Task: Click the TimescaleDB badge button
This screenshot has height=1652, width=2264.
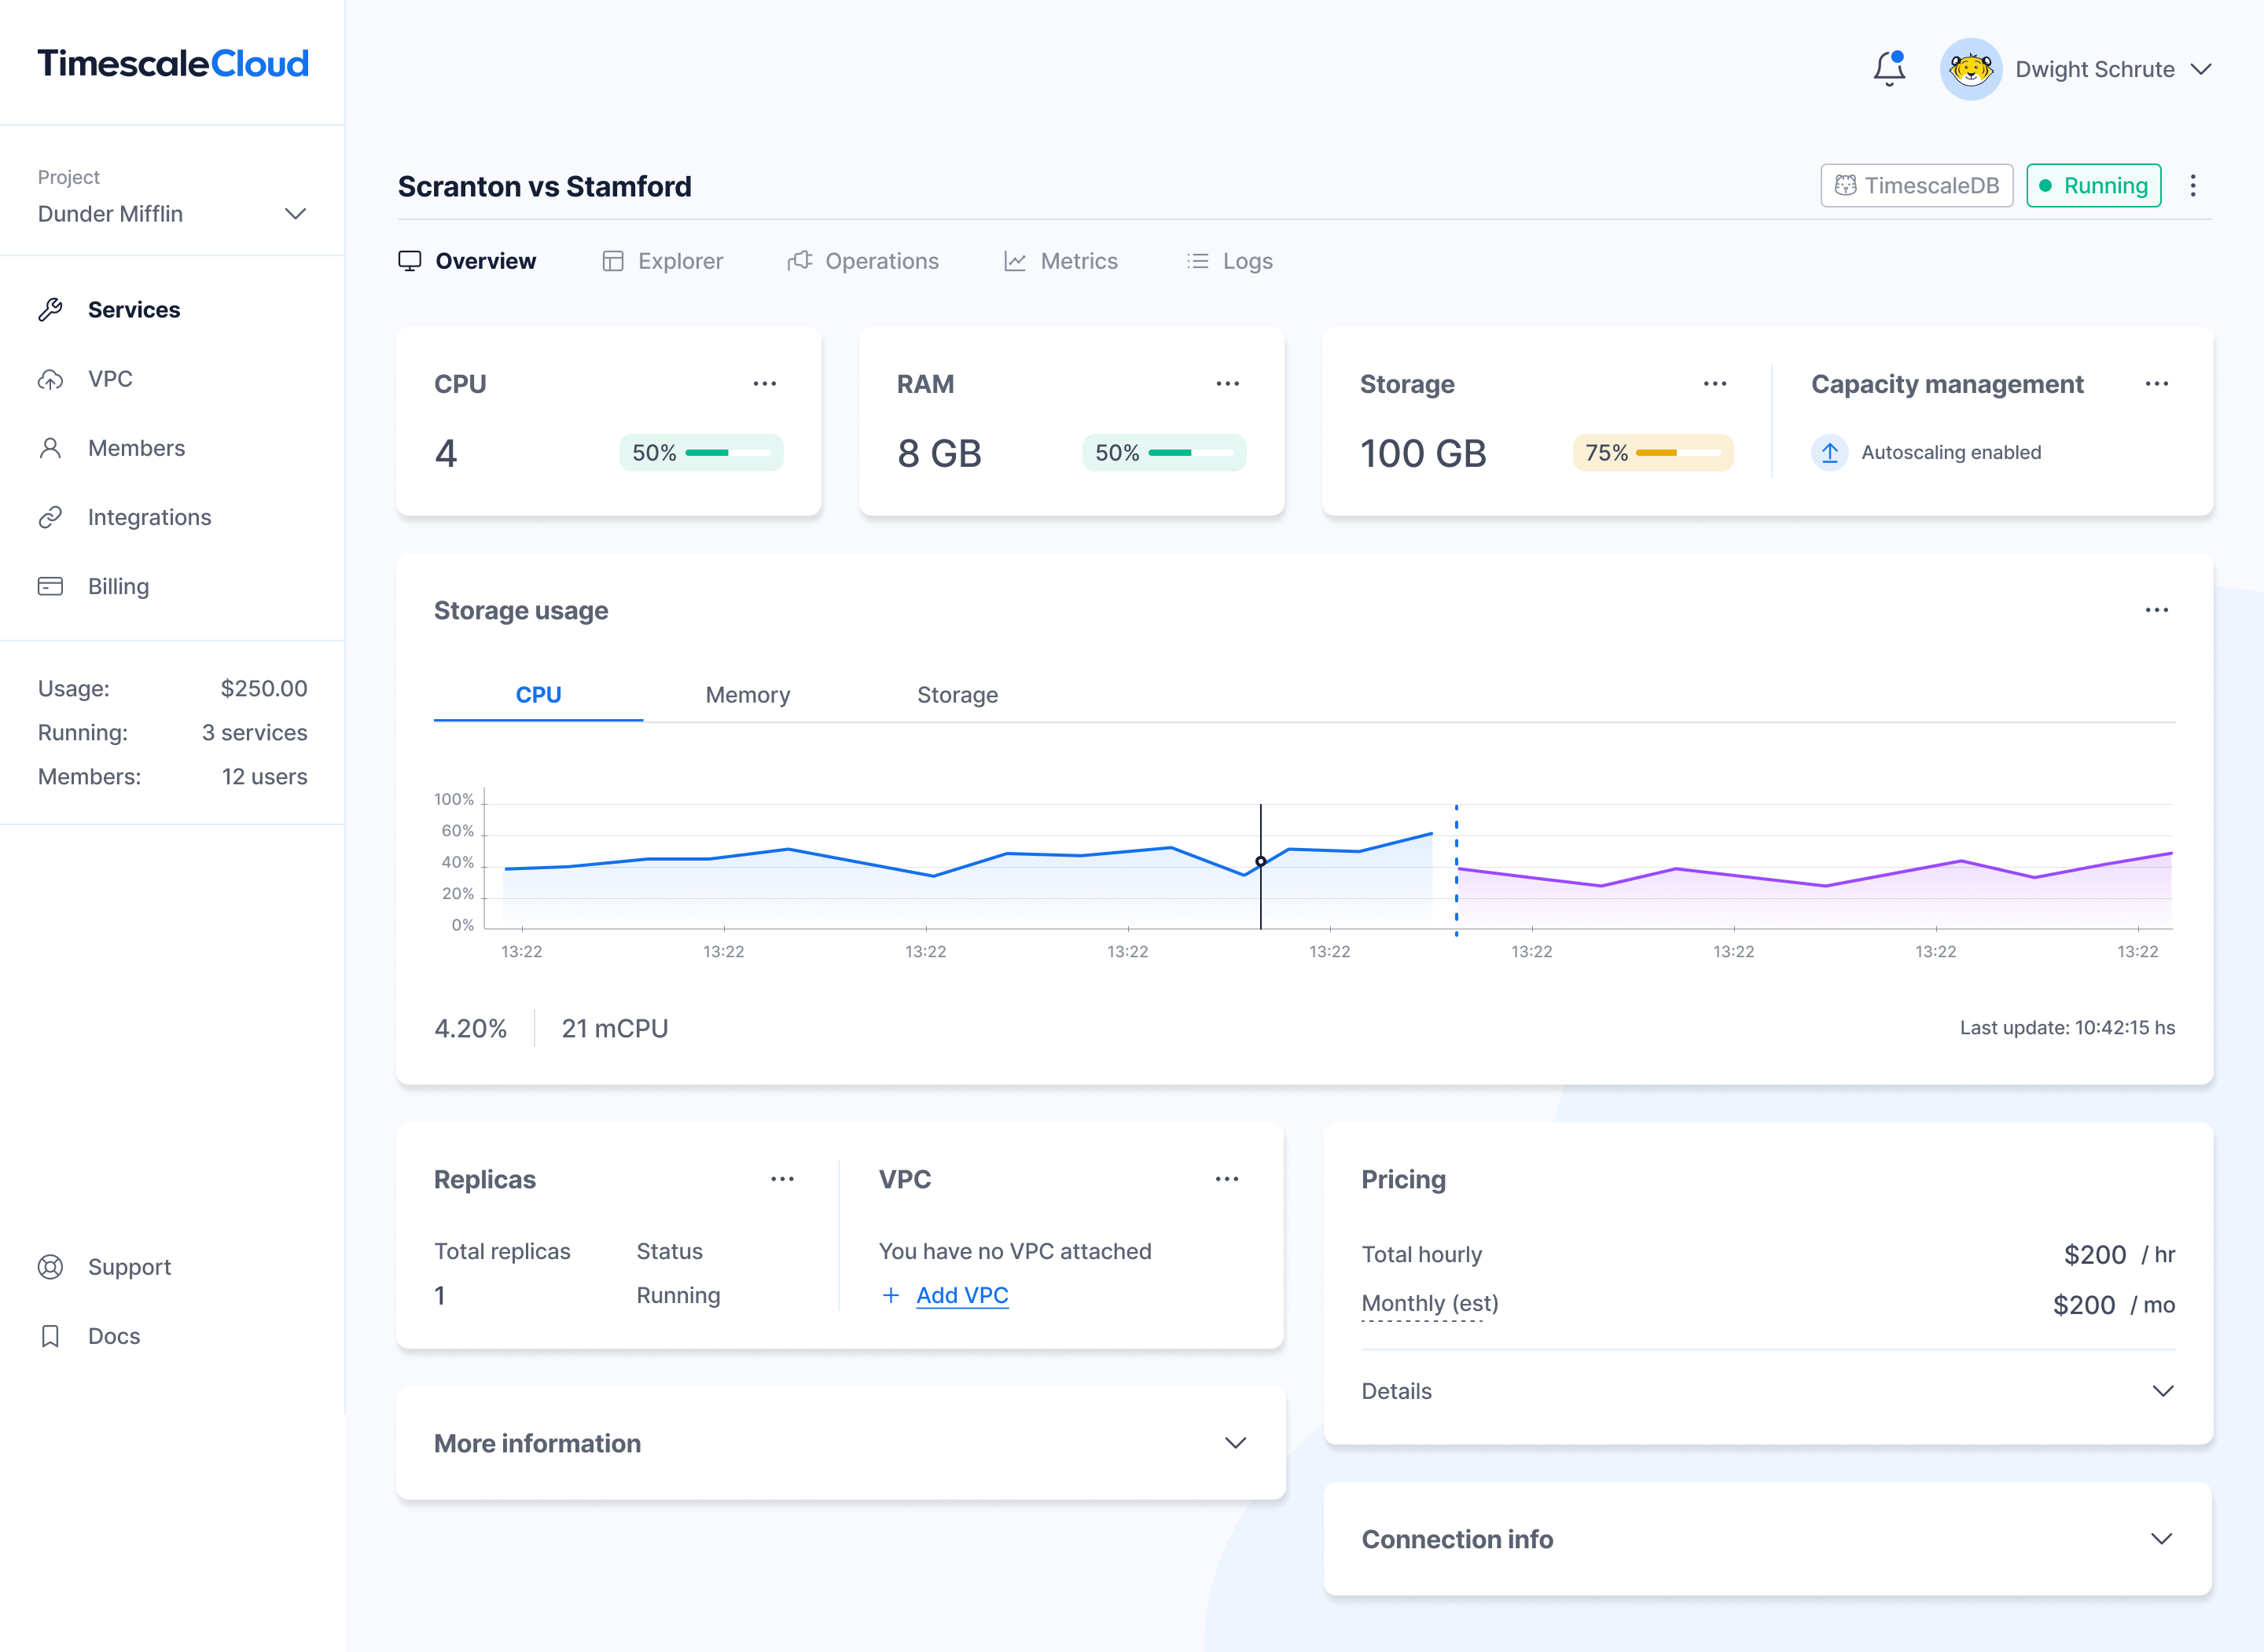Action: coord(1916,186)
